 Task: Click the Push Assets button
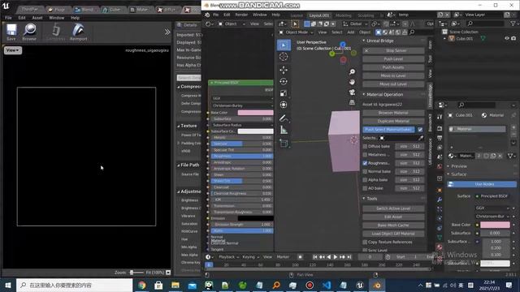(x=393, y=67)
